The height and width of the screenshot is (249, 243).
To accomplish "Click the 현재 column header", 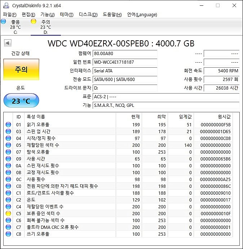I will pyautogui.click(x=129, y=117).
